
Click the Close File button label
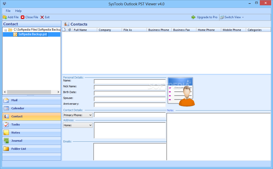point(32,17)
